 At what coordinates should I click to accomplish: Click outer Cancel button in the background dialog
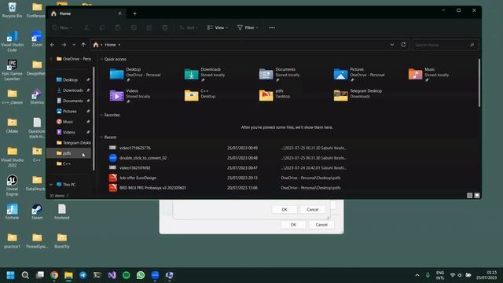coord(321,225)
